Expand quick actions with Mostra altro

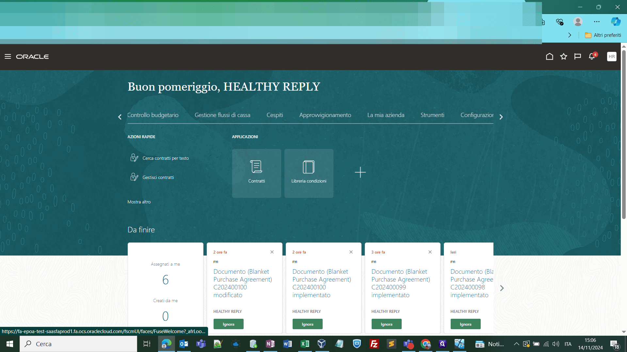139,202
